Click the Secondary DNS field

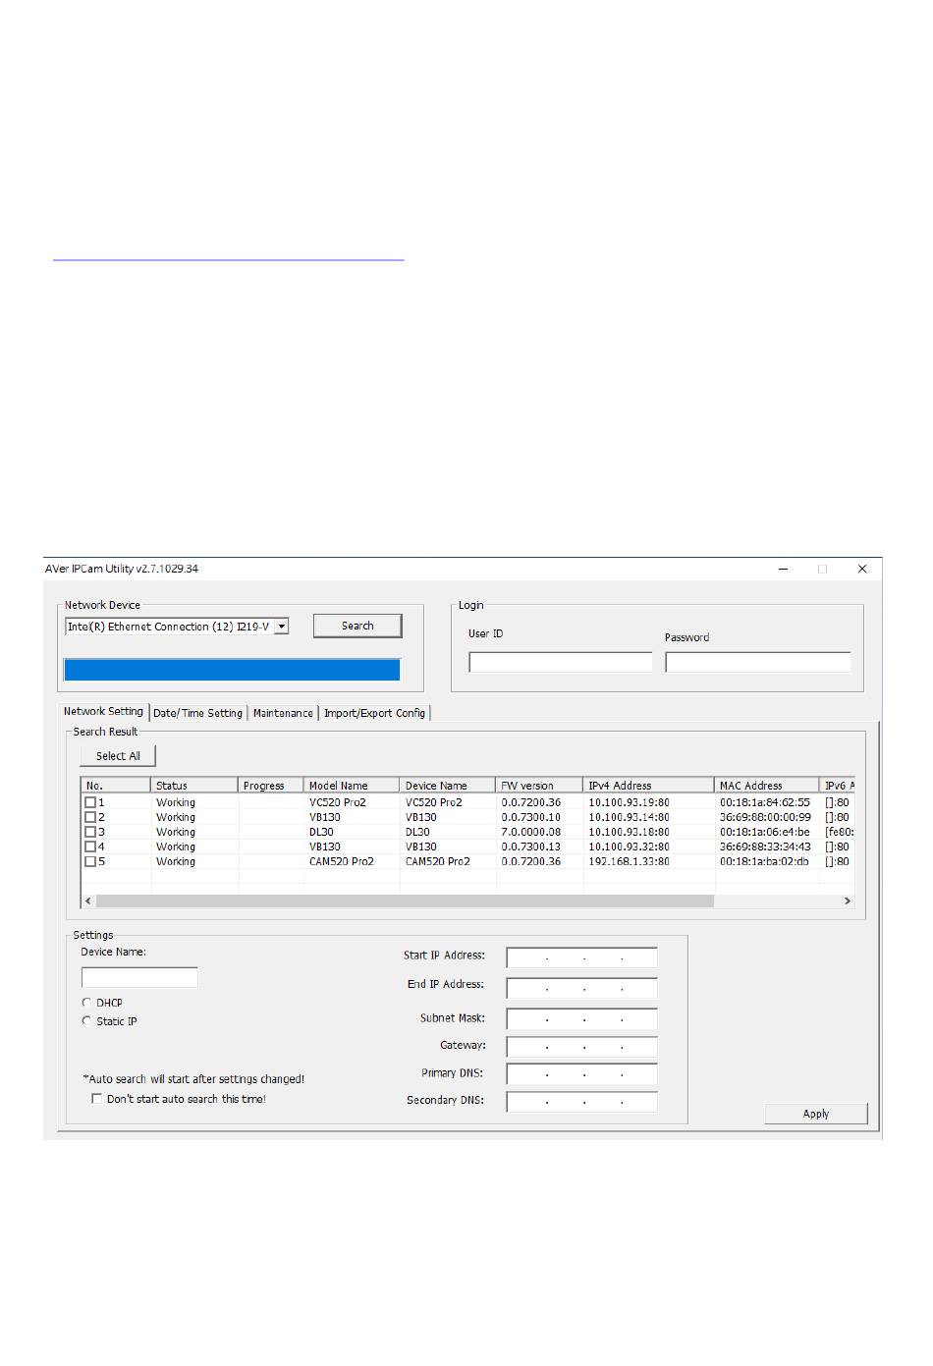[x=581, y=1102]
